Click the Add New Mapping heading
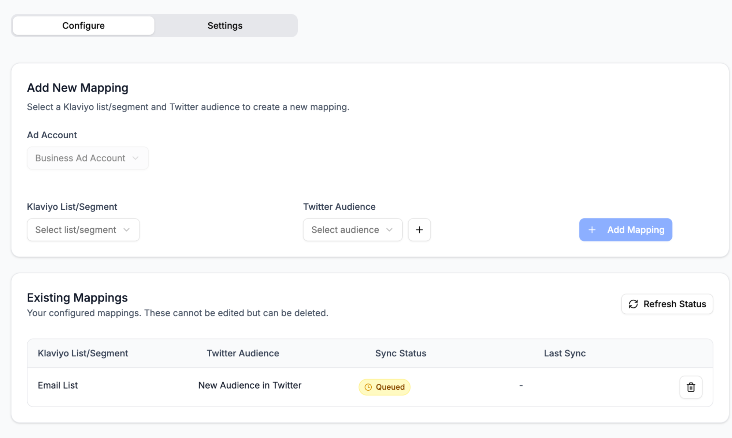Viewport: 732px width, 438px height. [78, 88]
